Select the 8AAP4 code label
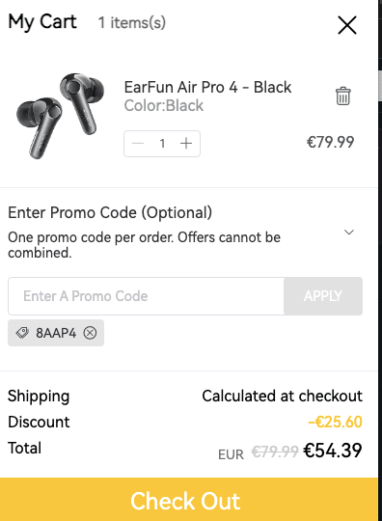Viewport: 382px width, 521px height. 56,333
